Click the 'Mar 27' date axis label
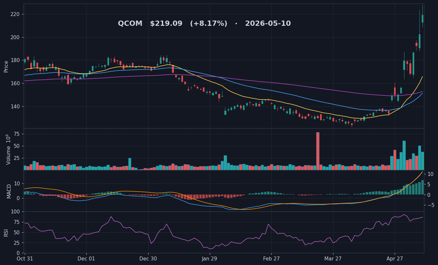Image resolution: width=438 pixels, height=265 pixels. (333, 259)
